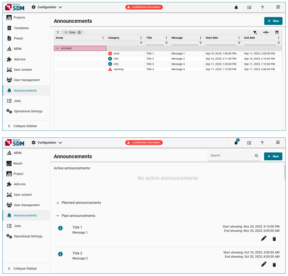Viewport: 288px width, 276px height.
Task: Select Preset from the sidebar
Action: 18,39
